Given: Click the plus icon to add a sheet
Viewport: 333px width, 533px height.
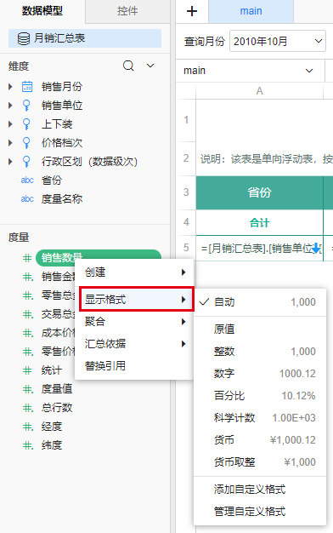Looking at the screenshot, I should tap(192, 11).
